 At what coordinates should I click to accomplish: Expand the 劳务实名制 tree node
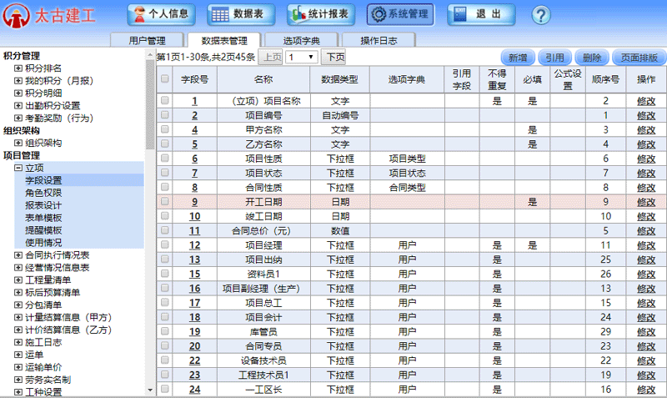[x=18, y=380]
